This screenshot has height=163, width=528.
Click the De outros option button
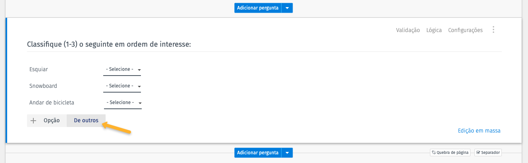click(x=86, y=121)
